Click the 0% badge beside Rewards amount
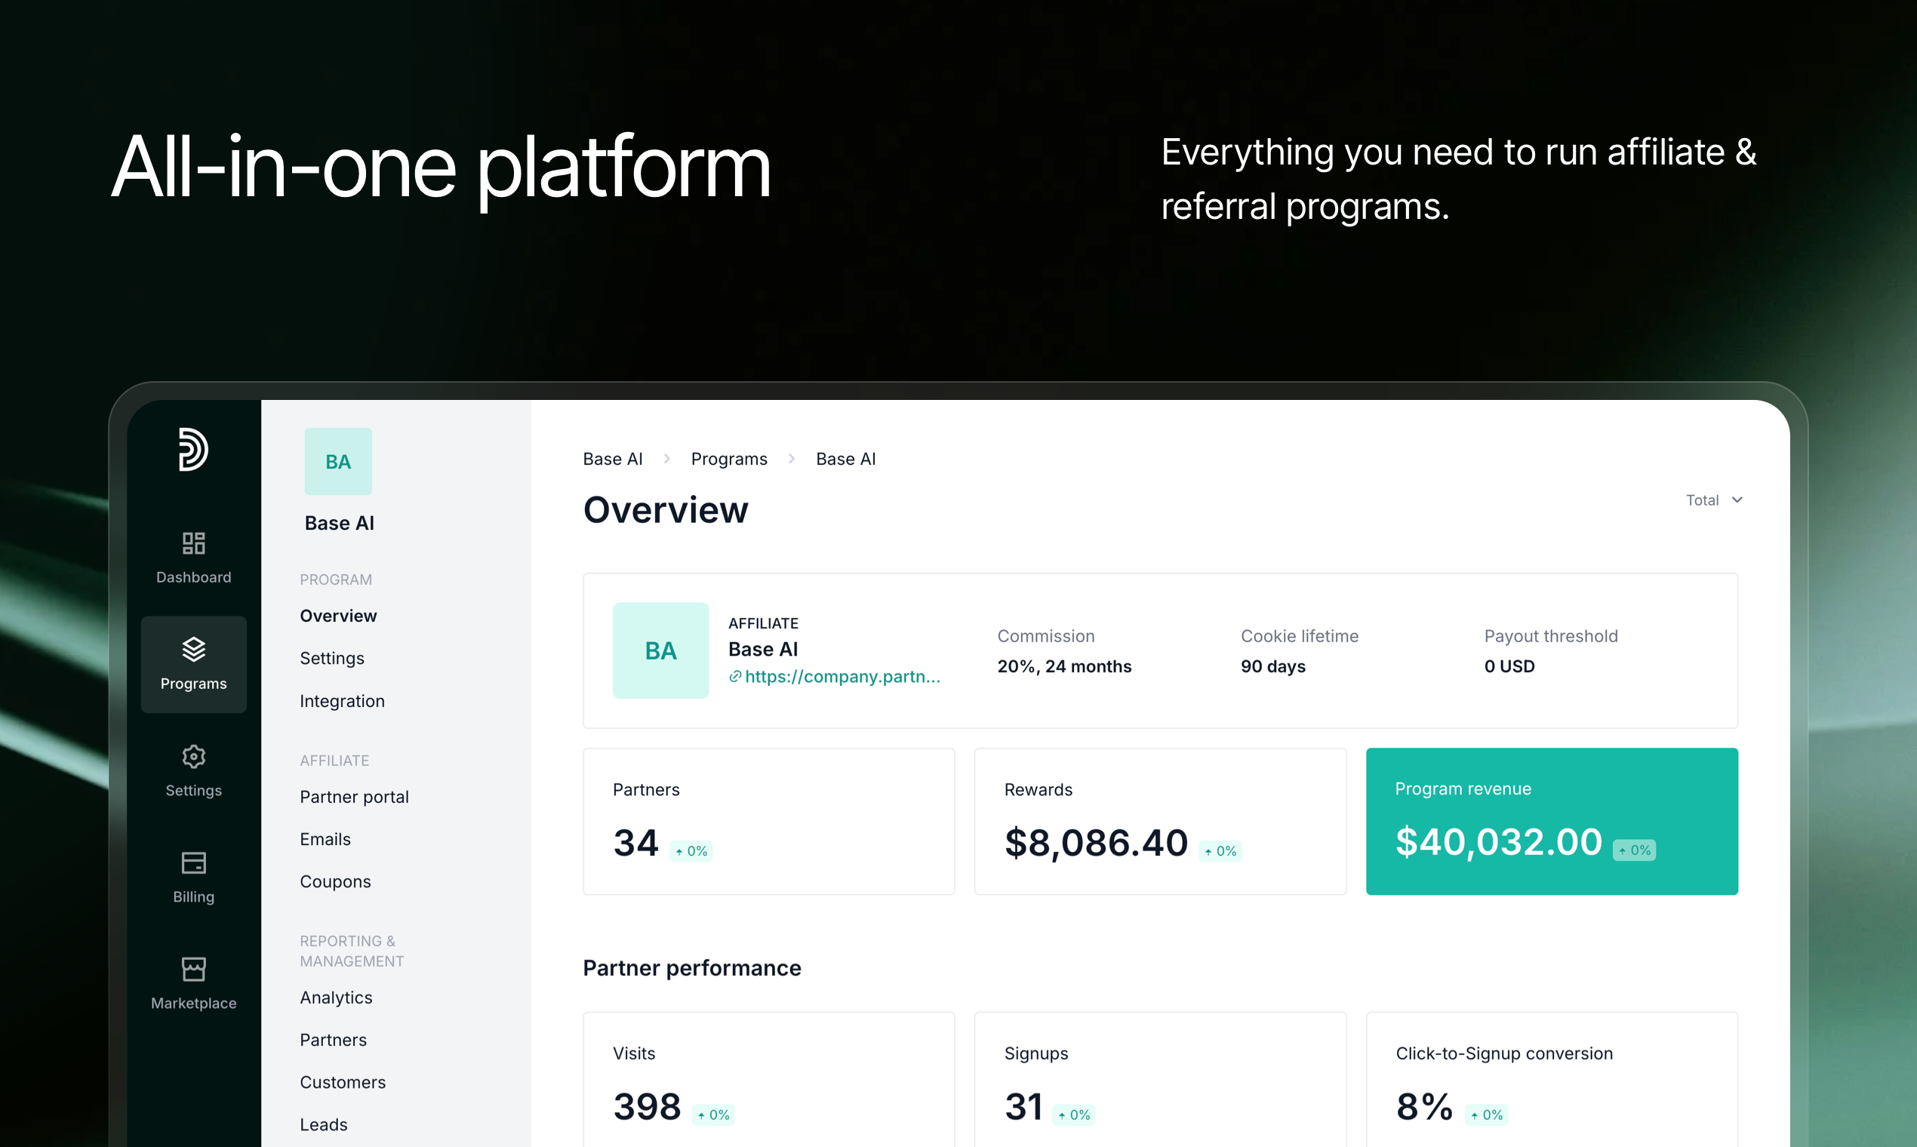The image size is (1917, 1147). point(1220,852)
